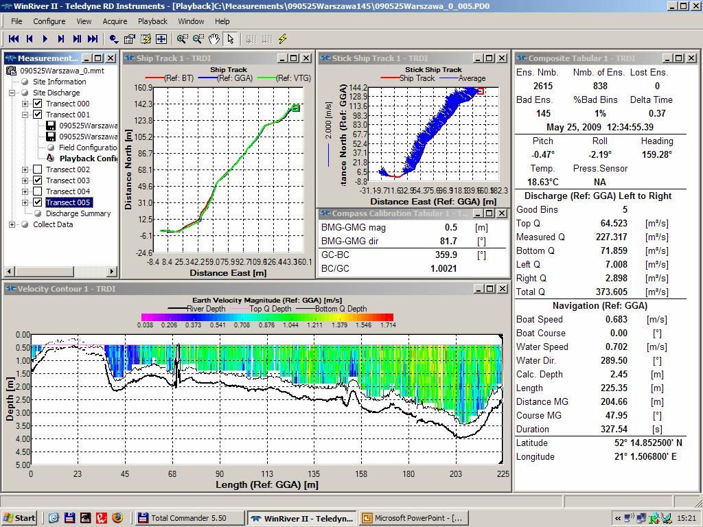The image size is (703, 527).
Task: Uncheck the Transect 001 checkbox
Action: point(38,115)
